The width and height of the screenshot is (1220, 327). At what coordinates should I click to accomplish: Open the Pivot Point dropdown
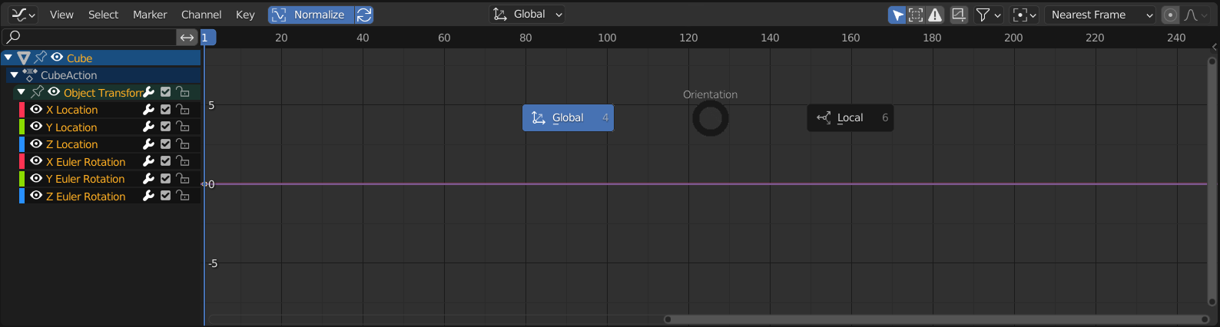[1025, 15]
